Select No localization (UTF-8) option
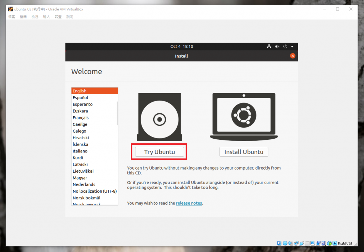This screenshot has height=252, width=364. tap(95, 191)
